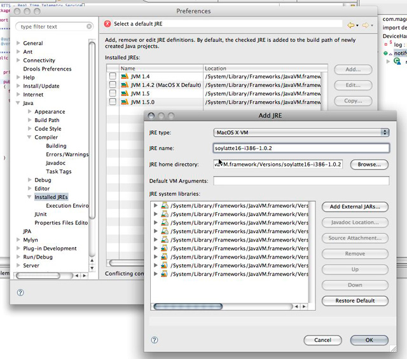The image size is (407, 359).
Task: Open the JRE type dropdown showing MacOS X VM
Action: pyautogui.click(x=301, y=133)
